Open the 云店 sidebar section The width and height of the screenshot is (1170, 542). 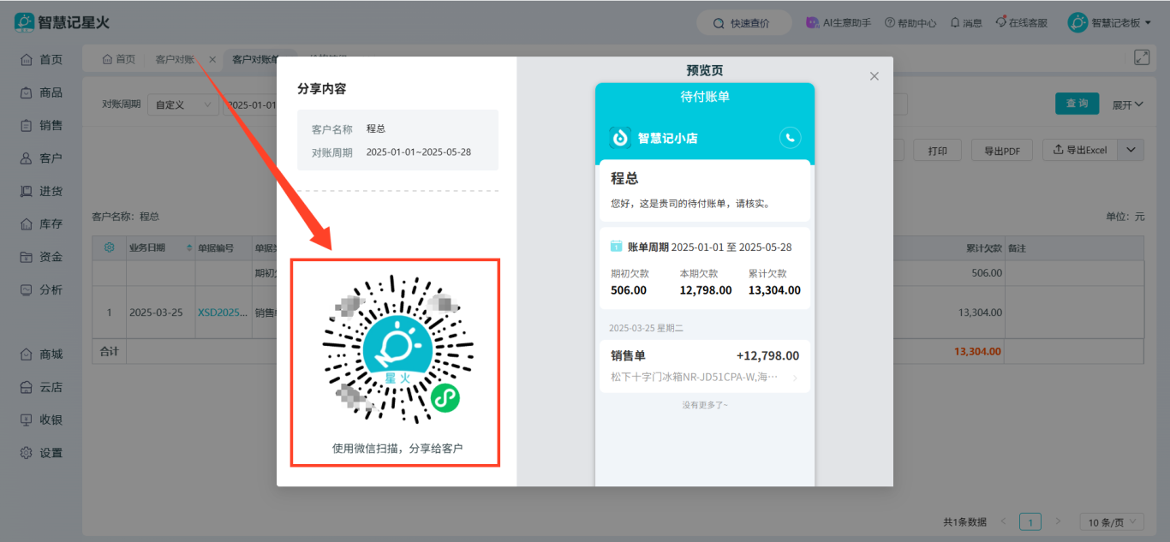(41, 387)
